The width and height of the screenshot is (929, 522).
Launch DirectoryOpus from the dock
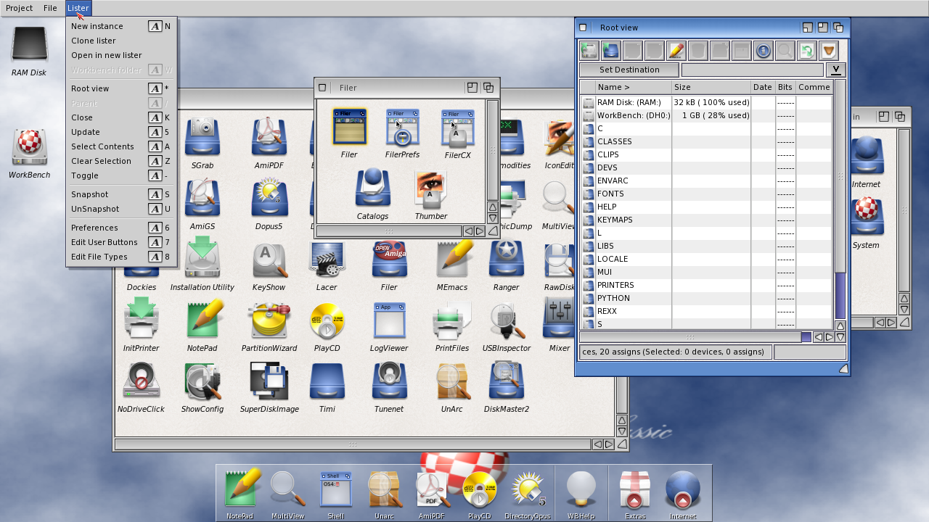pyautogui.click(x=529, y=495)
